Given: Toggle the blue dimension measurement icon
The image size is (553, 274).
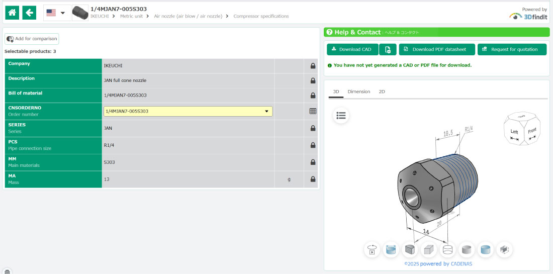Looking at the screenshot, I should pyautogui.click(x=391, y=250).
